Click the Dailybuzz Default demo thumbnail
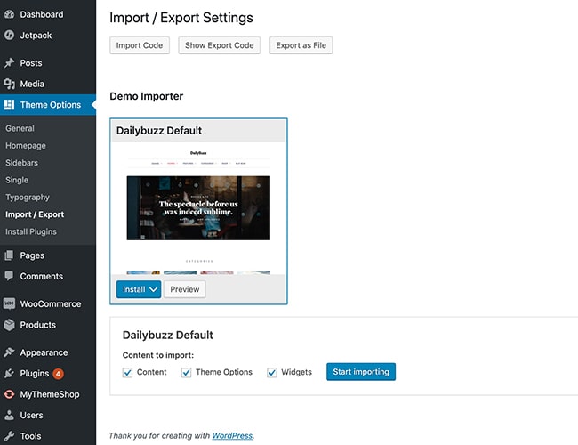The width and height of the screenshot is (578, 445). tap(198, 208)
